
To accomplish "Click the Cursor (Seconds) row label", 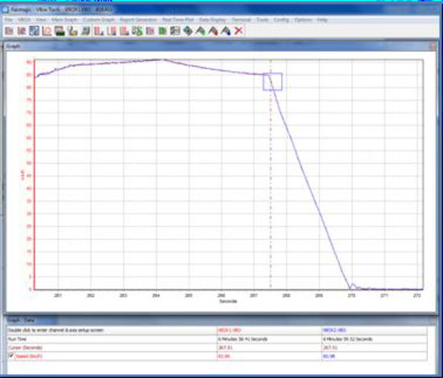I will coord(25,347).
